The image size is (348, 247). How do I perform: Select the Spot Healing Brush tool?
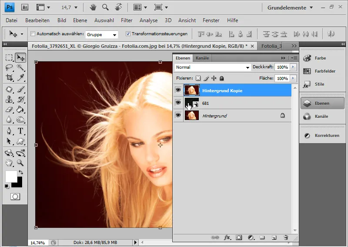pyautogui.click(x=9, y=89)
